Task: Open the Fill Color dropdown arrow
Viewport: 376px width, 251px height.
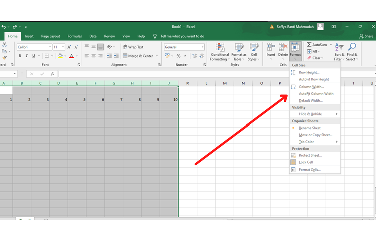Action: [65, 56]
